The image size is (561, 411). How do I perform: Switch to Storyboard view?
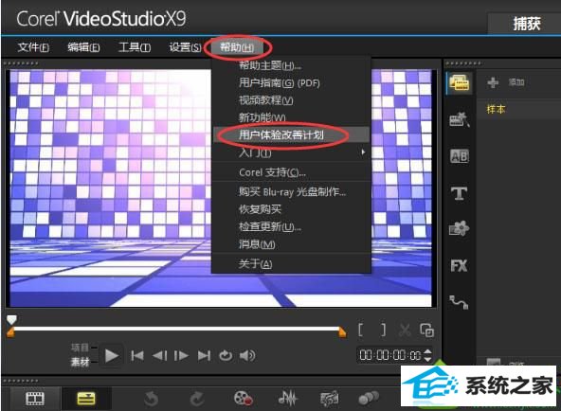tap(35, 398)
